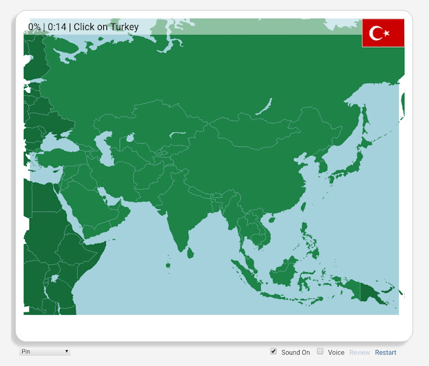Image resolution: width=429 pixels, height=366 pixels.
Task: Click on Sri Lanka island
Action: [x=190, y=253]
